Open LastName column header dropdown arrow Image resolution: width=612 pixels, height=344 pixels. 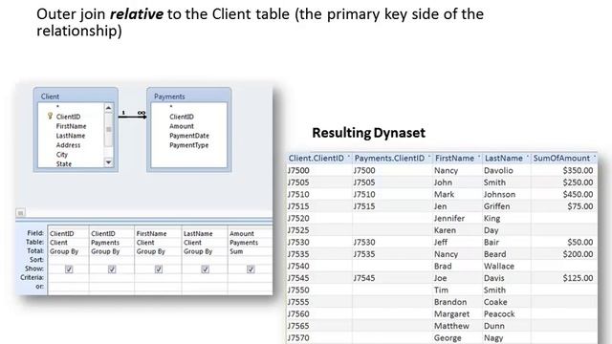(527, 157)
